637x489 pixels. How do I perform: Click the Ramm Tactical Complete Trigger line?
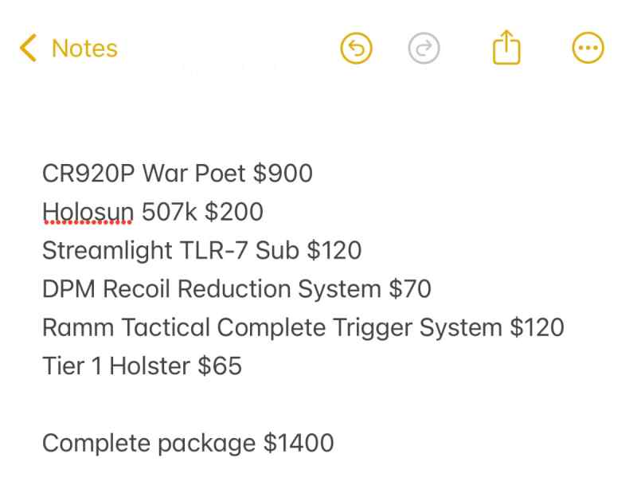[303, 327]
